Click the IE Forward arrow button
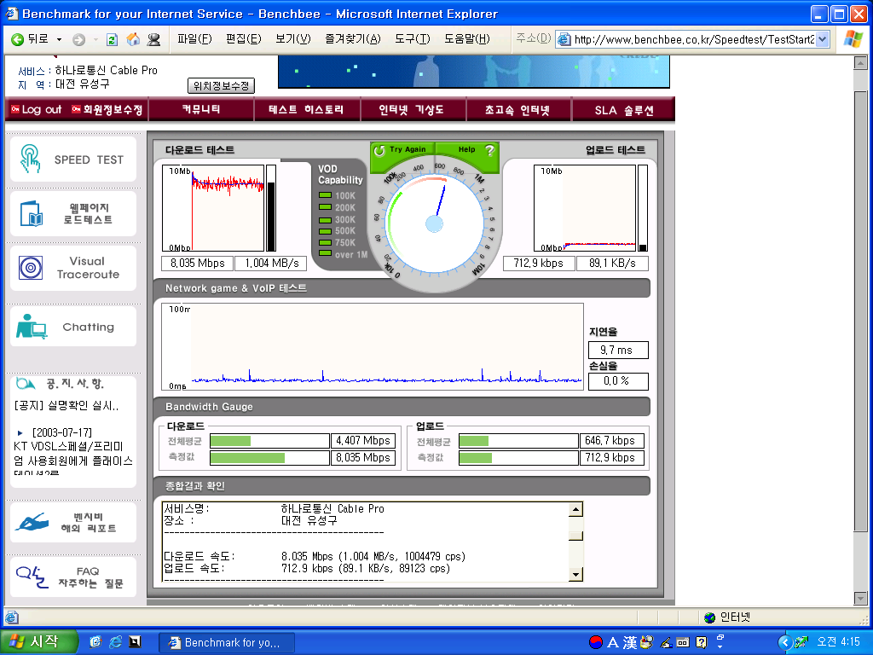 [79, 39]
